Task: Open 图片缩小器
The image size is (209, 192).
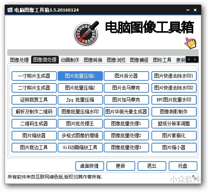Action: 174,147
